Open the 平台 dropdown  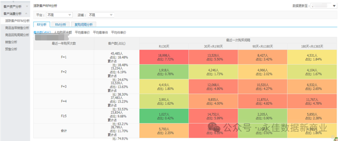(69, 15)
